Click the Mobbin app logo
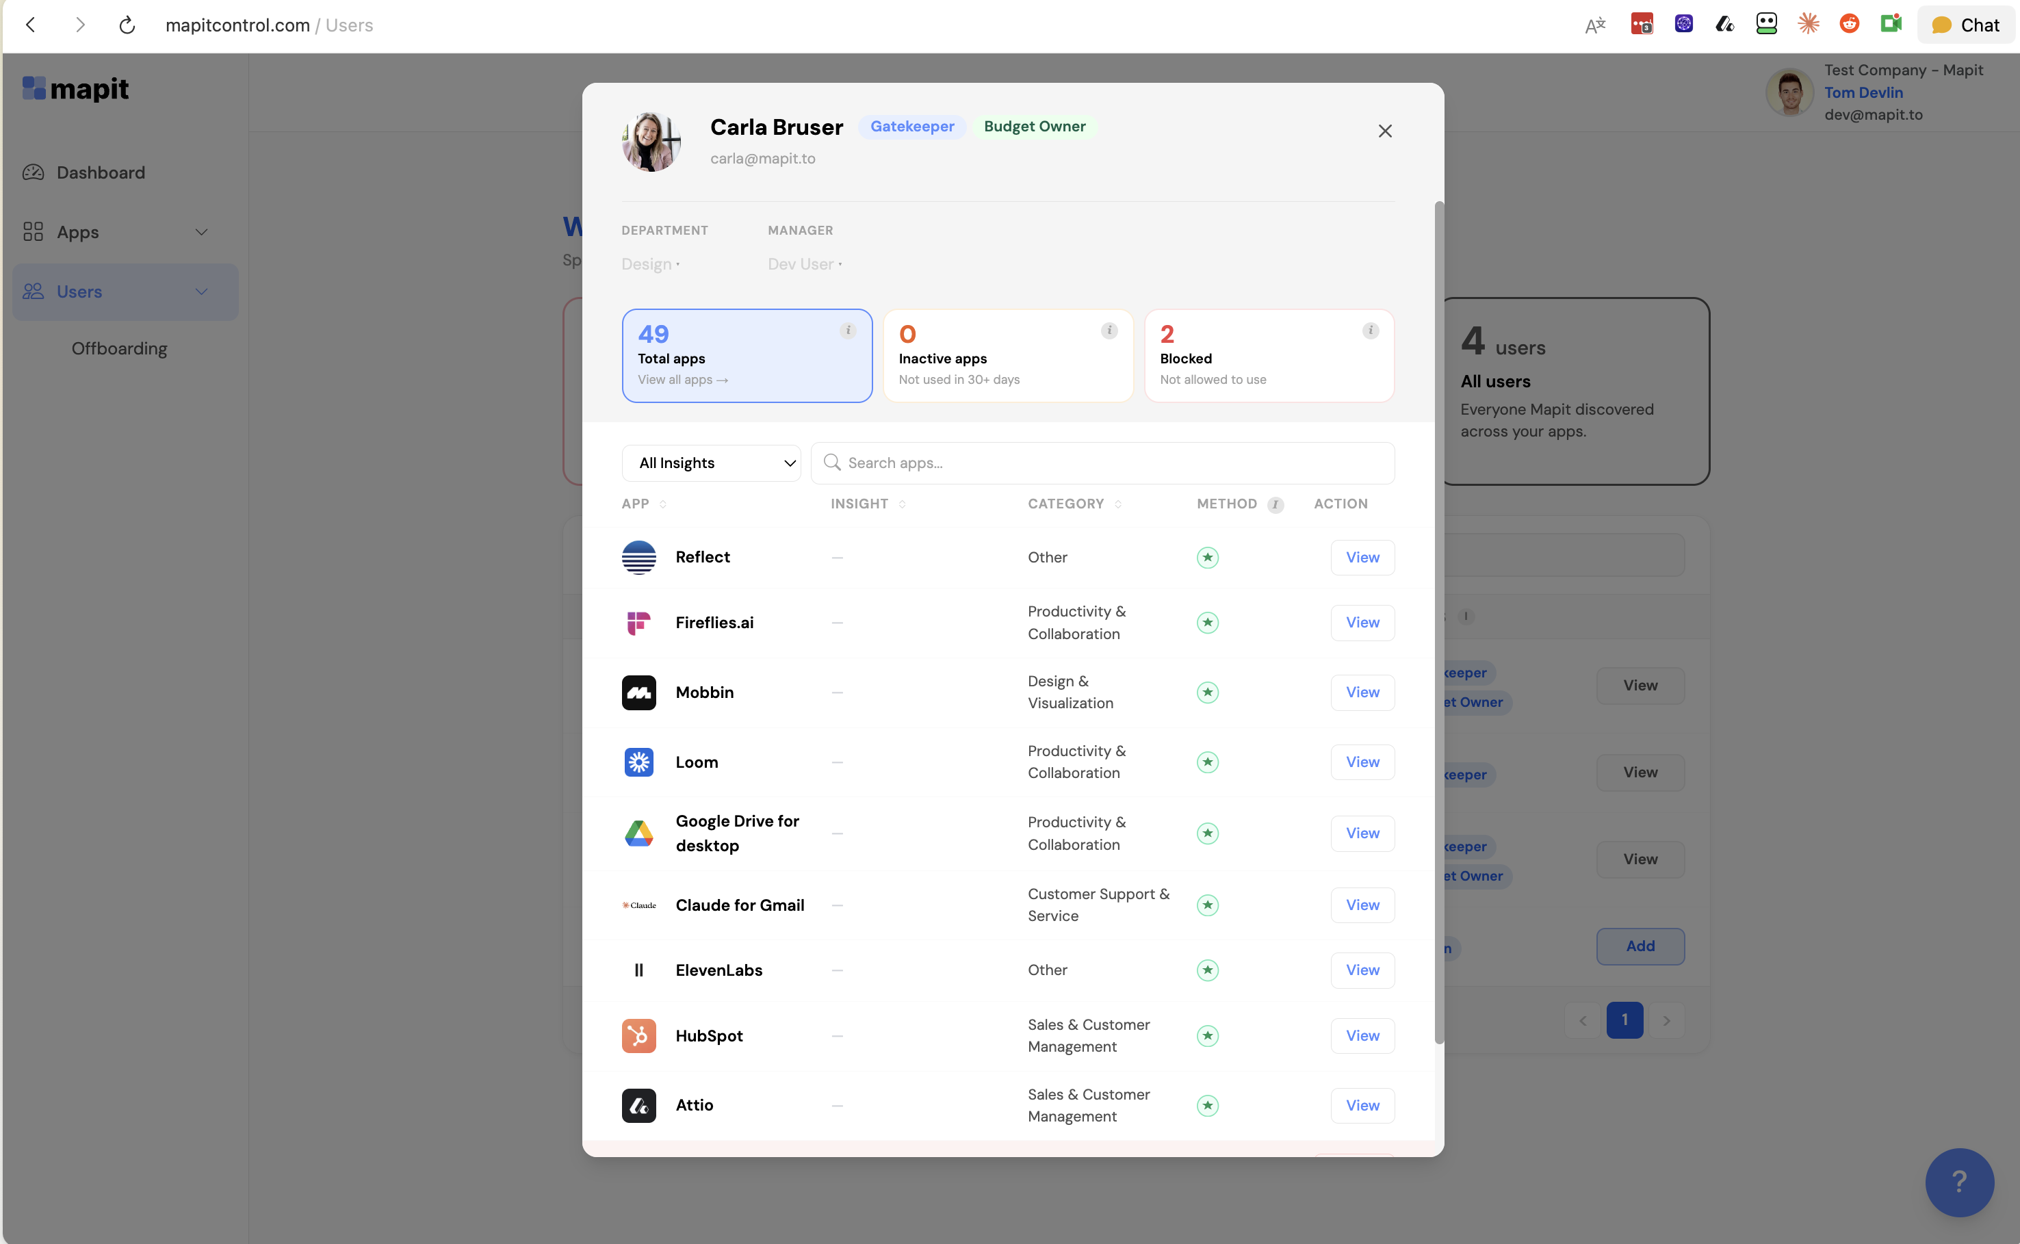This screenshot has height=1244, width=2020. pyautogui.click(x=638, y=692)
